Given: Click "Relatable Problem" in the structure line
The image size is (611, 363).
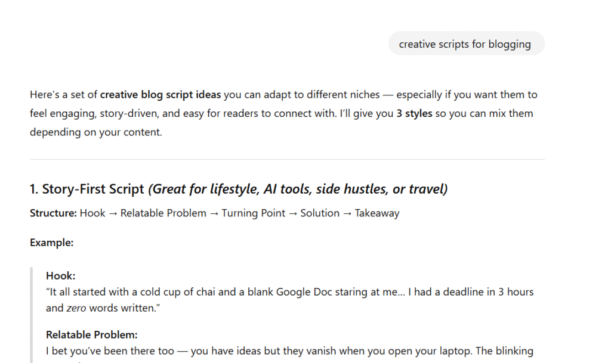Looking at the screenshot, I should pyautogui.click(x=163, y=213).
